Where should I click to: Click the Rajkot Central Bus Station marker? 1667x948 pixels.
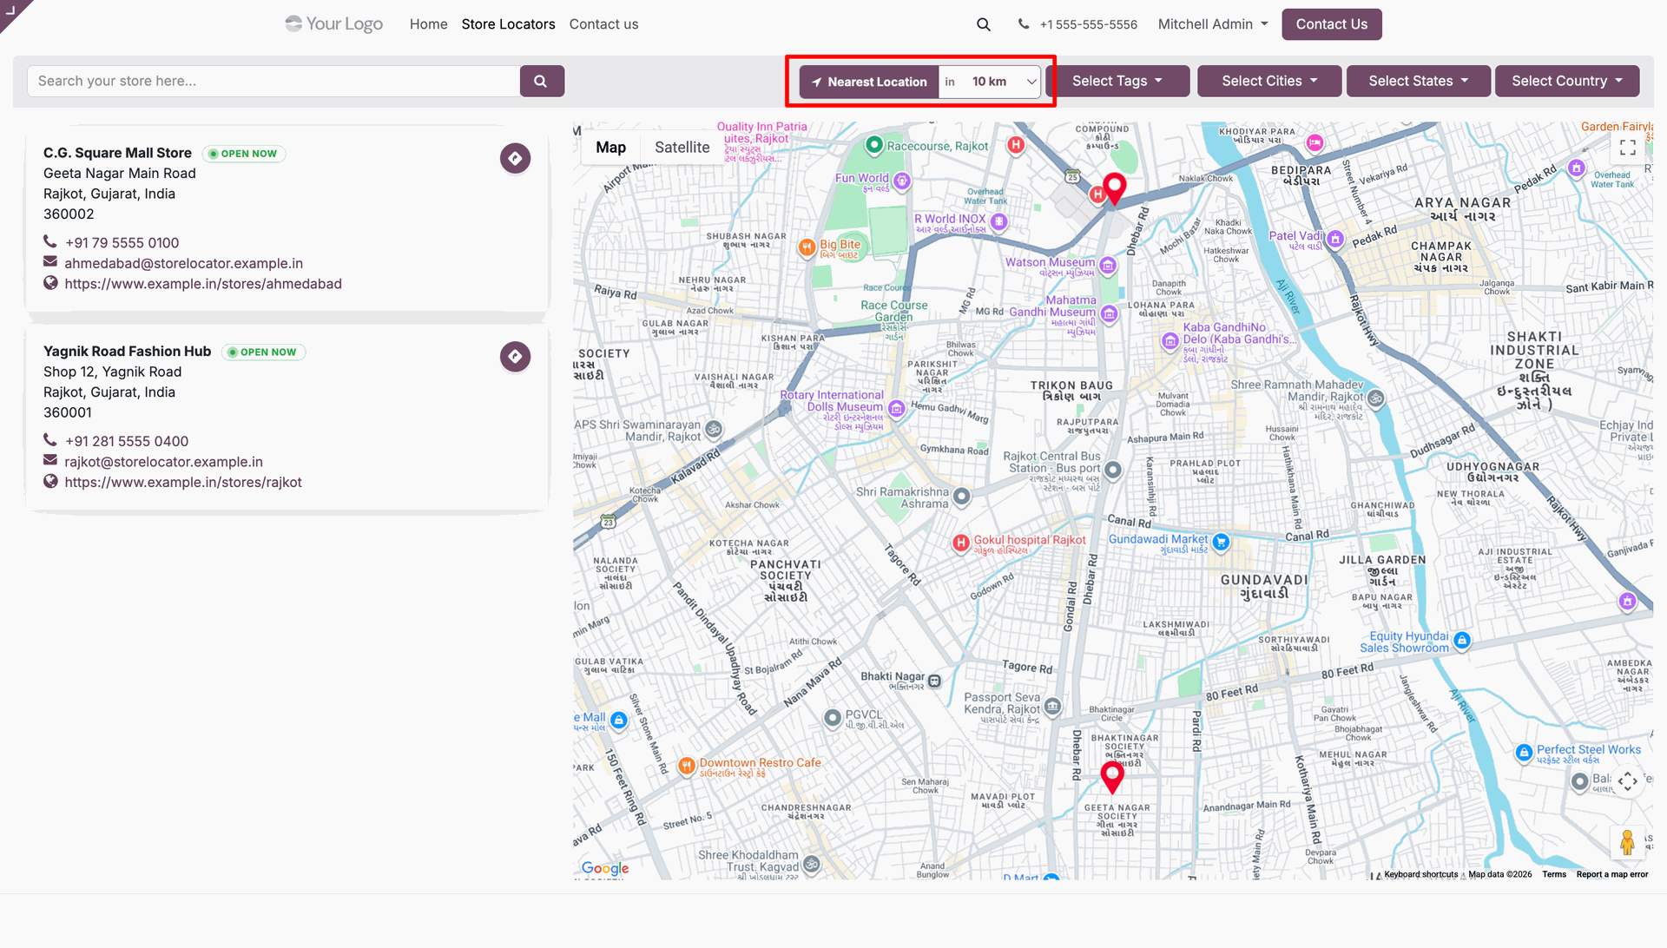pos(1113,470)
